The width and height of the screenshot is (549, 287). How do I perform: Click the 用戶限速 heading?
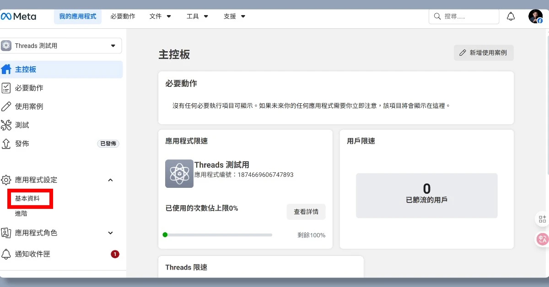point(361,141)
